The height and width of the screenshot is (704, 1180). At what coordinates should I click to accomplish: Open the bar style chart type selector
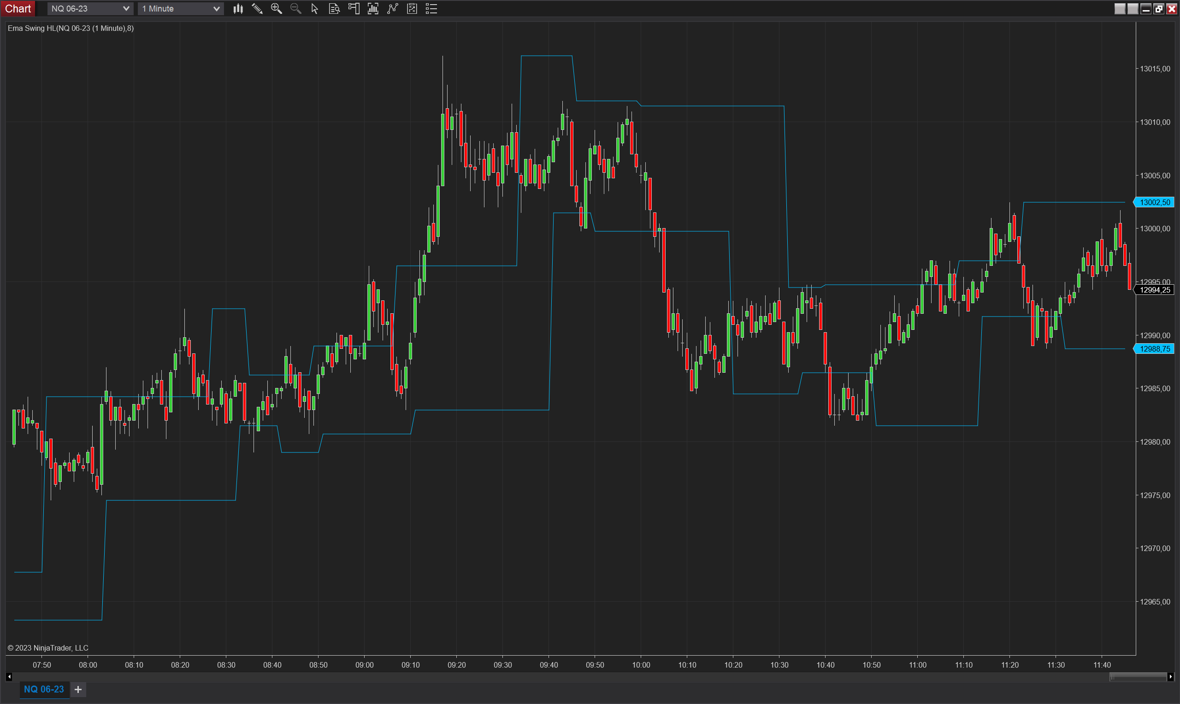click(238, 9)
